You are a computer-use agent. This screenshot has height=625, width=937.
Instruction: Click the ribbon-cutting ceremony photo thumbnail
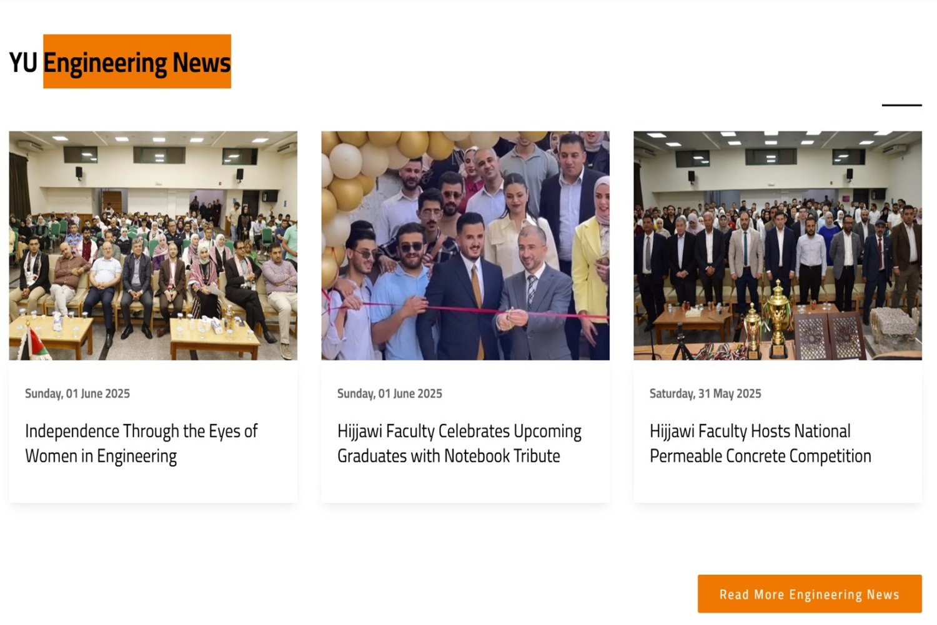[465, 245]
